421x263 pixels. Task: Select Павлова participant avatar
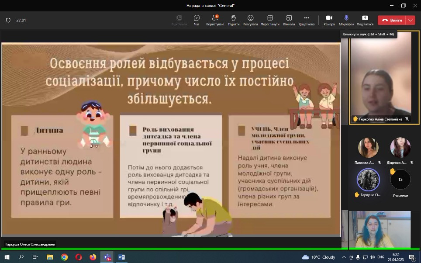(x=368, y=148)
